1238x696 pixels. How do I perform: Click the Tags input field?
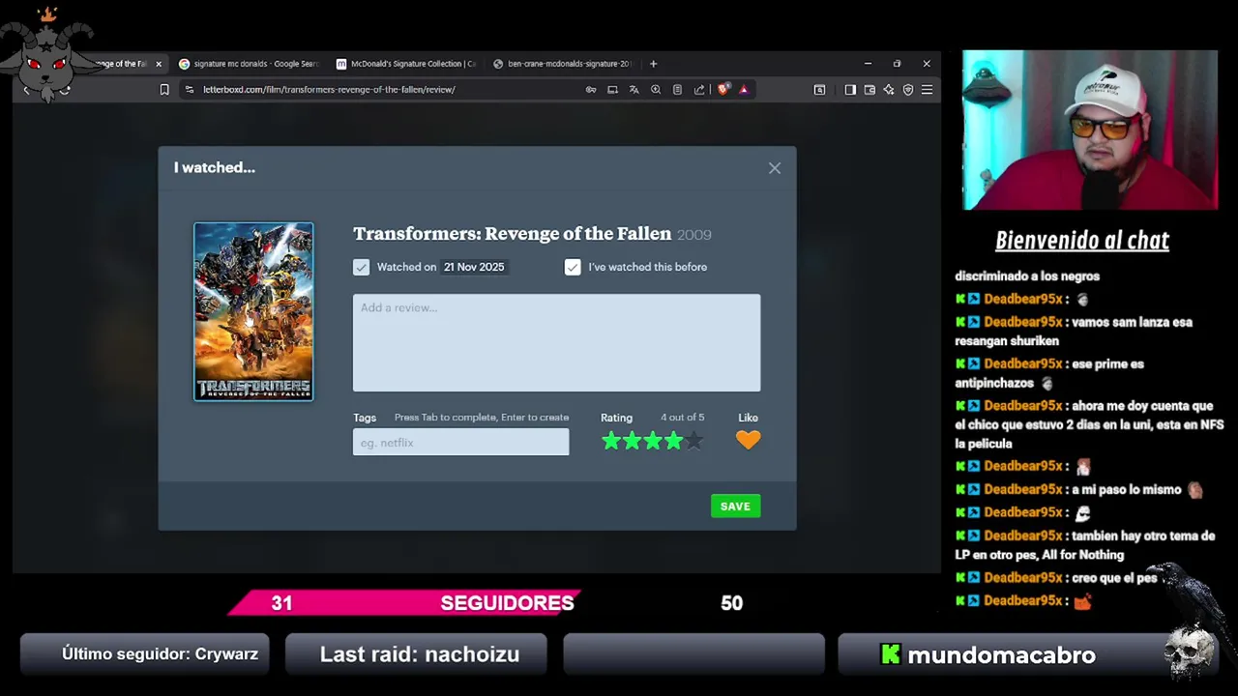click(460, 442)
